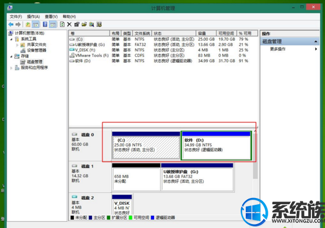This screenshot has width=325, height=228.
Task: Click the 磁盘 2 disk label
Action: 88,197
